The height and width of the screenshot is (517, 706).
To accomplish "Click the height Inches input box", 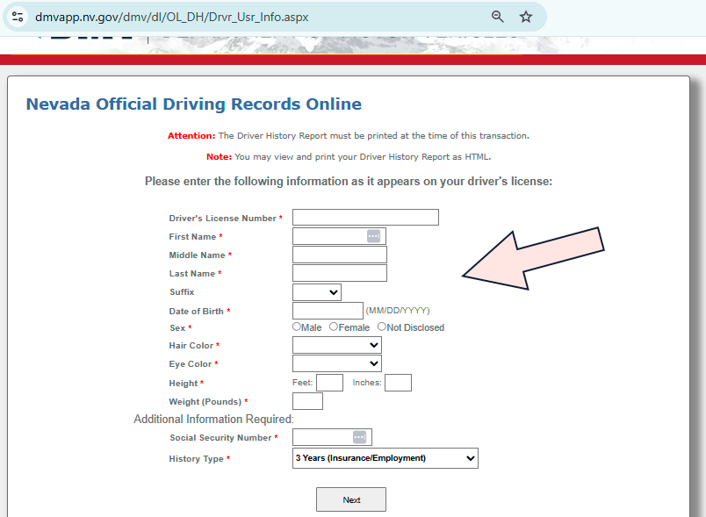I will (x=398, y=383).
